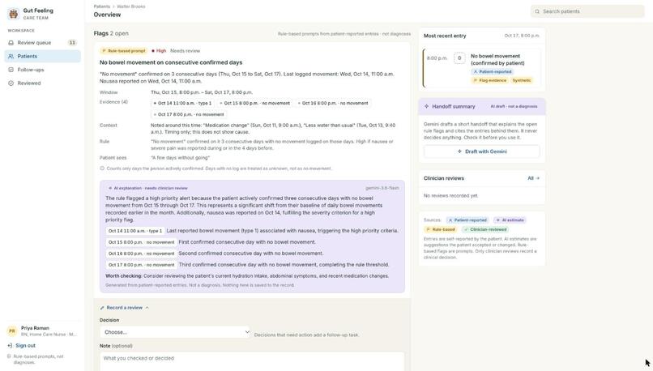Click the Review queue inbox icon
The height and width of the screenshot is (371, 653).
(x=11, y=42)
